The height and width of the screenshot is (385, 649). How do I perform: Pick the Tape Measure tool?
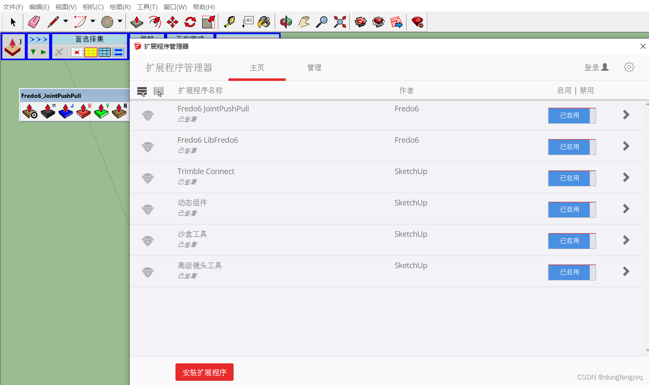click(x=229, y=22)
